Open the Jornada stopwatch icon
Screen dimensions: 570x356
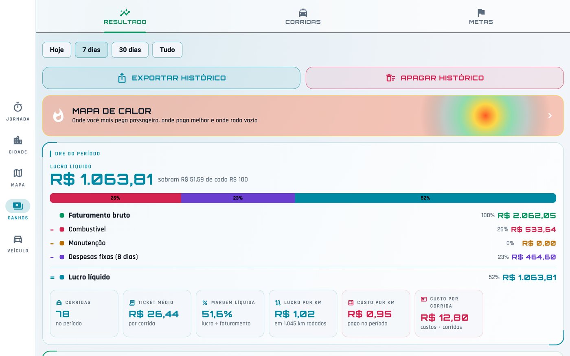pos(18,107)
